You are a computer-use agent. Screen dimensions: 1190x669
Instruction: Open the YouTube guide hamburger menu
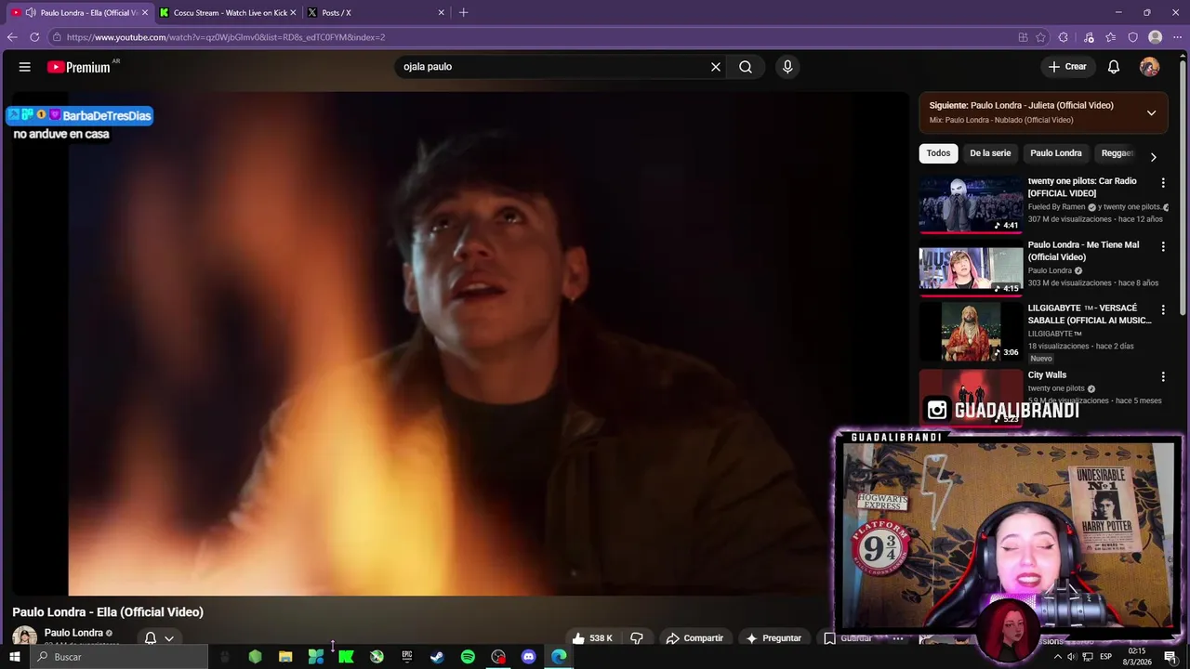[25, 67]
